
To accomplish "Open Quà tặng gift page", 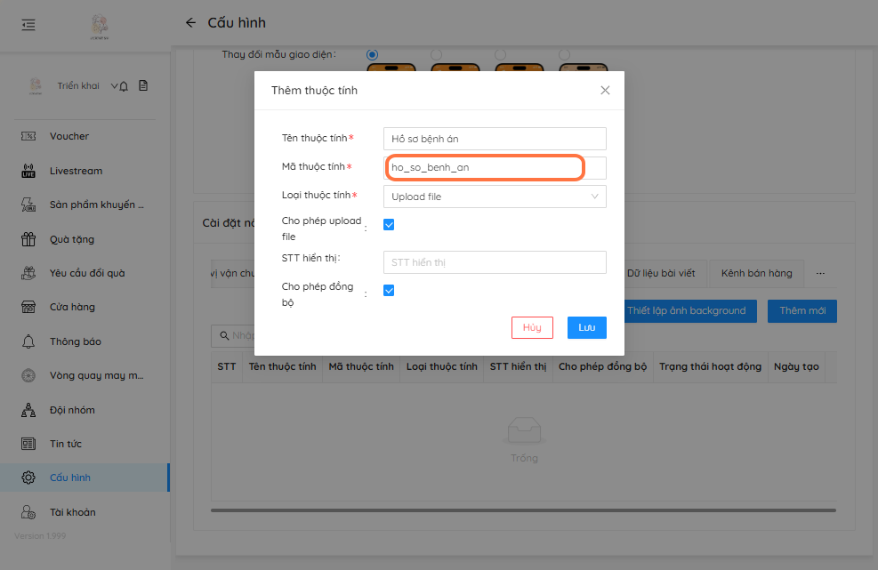I will point(71,239).
